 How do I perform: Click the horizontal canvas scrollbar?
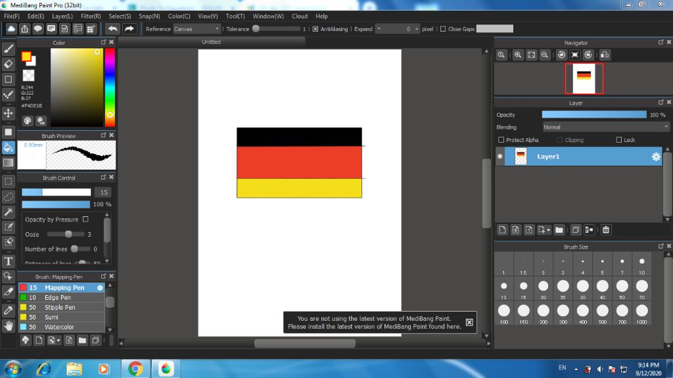point(305,343)
